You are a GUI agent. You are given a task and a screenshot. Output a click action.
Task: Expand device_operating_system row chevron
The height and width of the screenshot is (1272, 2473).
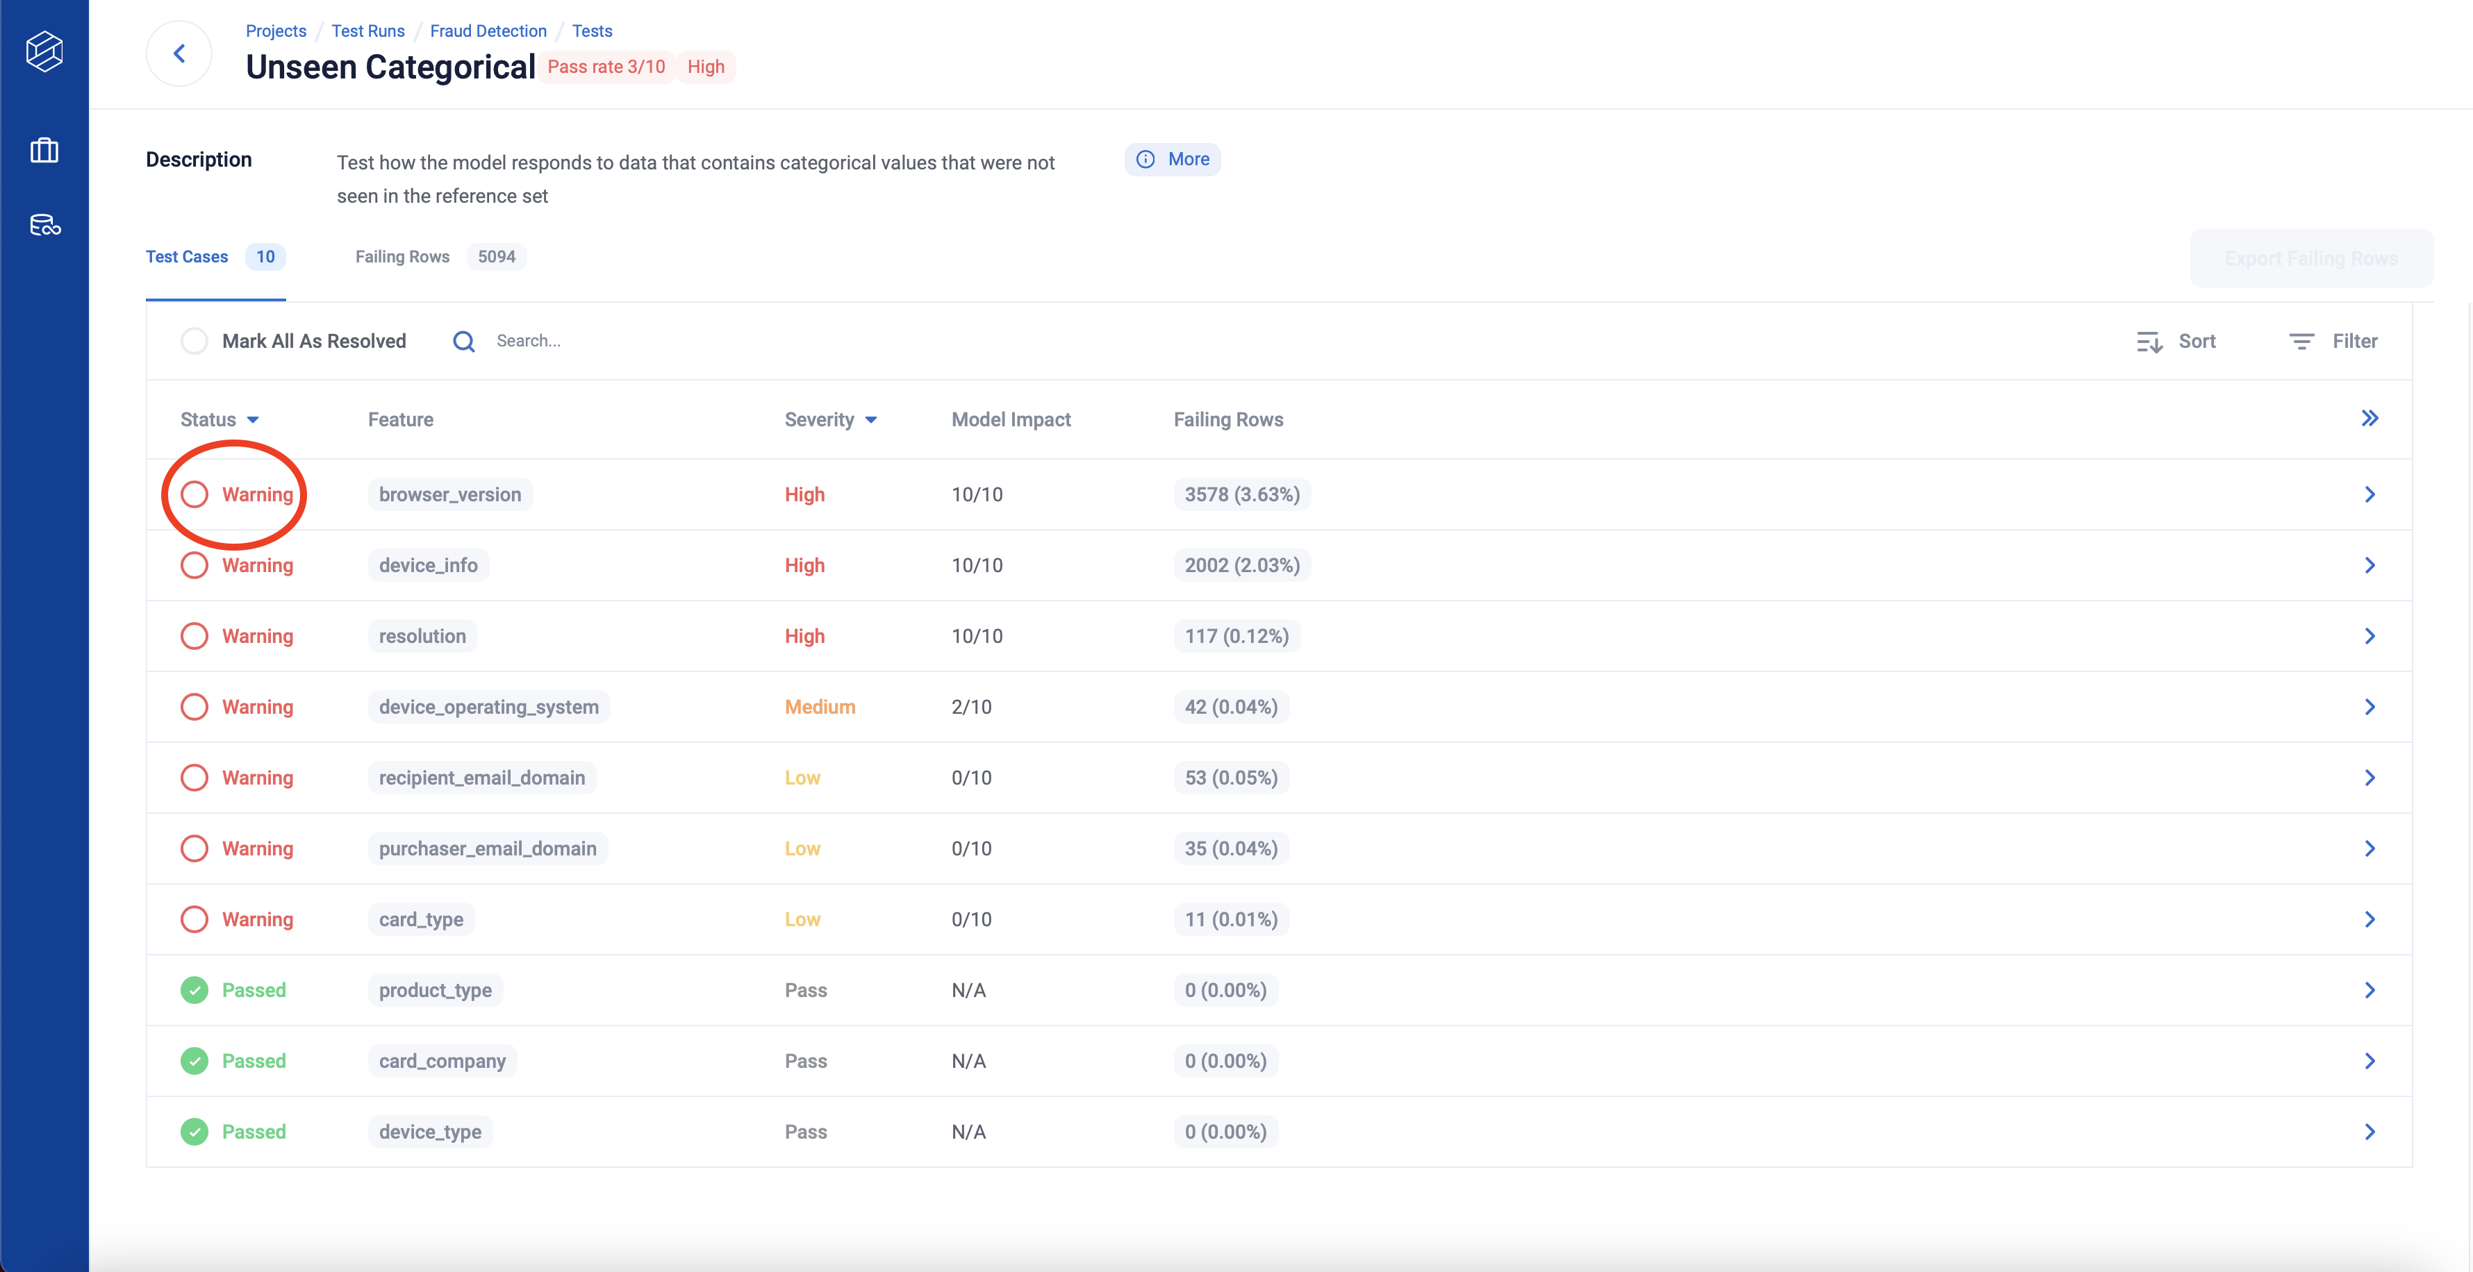point(2369,707)
